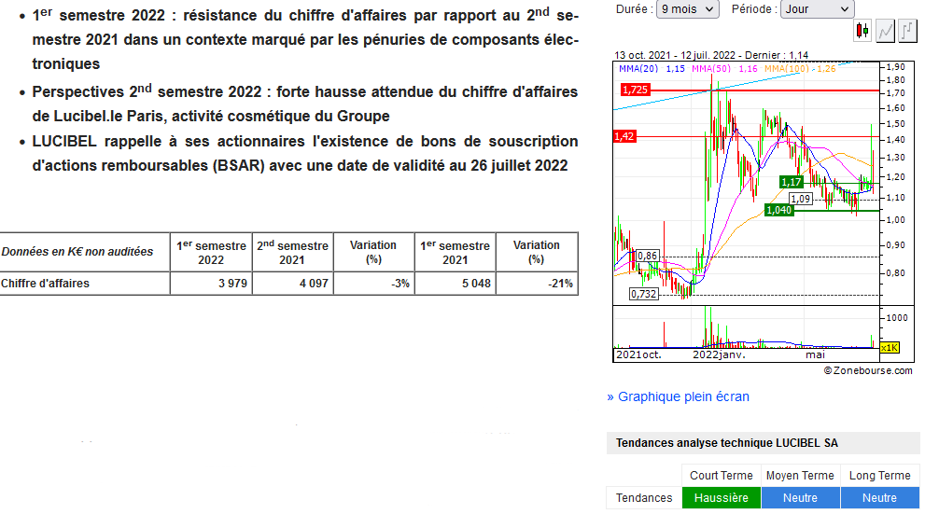The width and height of the screenshot is (925, 514).
Task: Click the Zonebourse.com copyright text
Action: (868, 370)
